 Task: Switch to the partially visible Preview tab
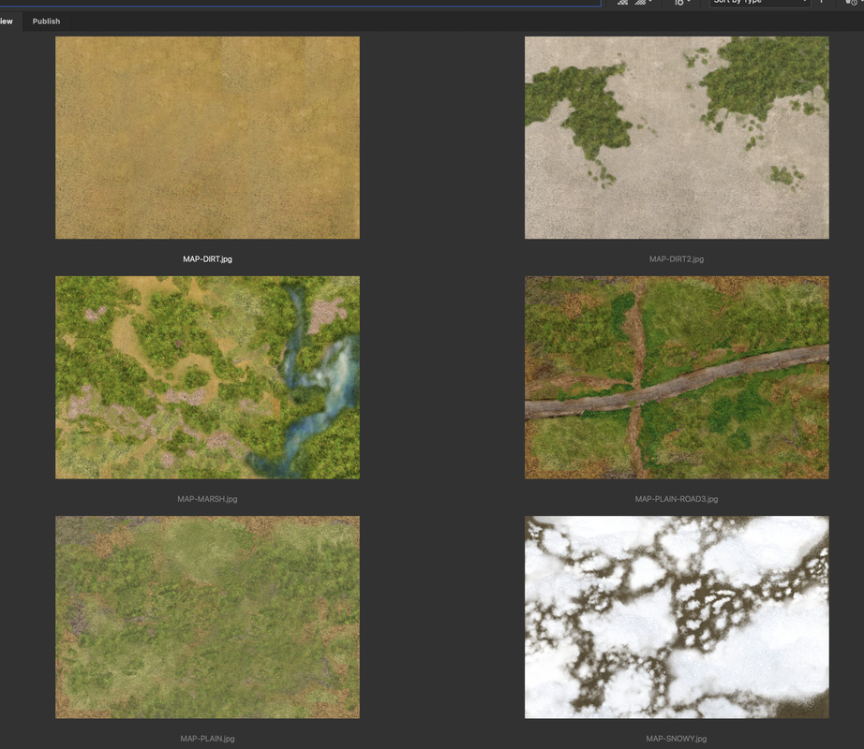point(7,22)
